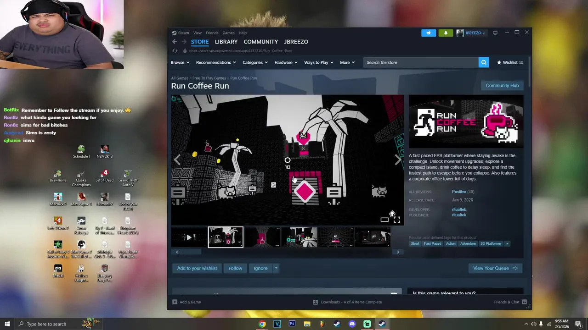The width and height of the screenshot is (588, 330).
Task: Open the Community Hub
Action: click(x=502, y=85)
